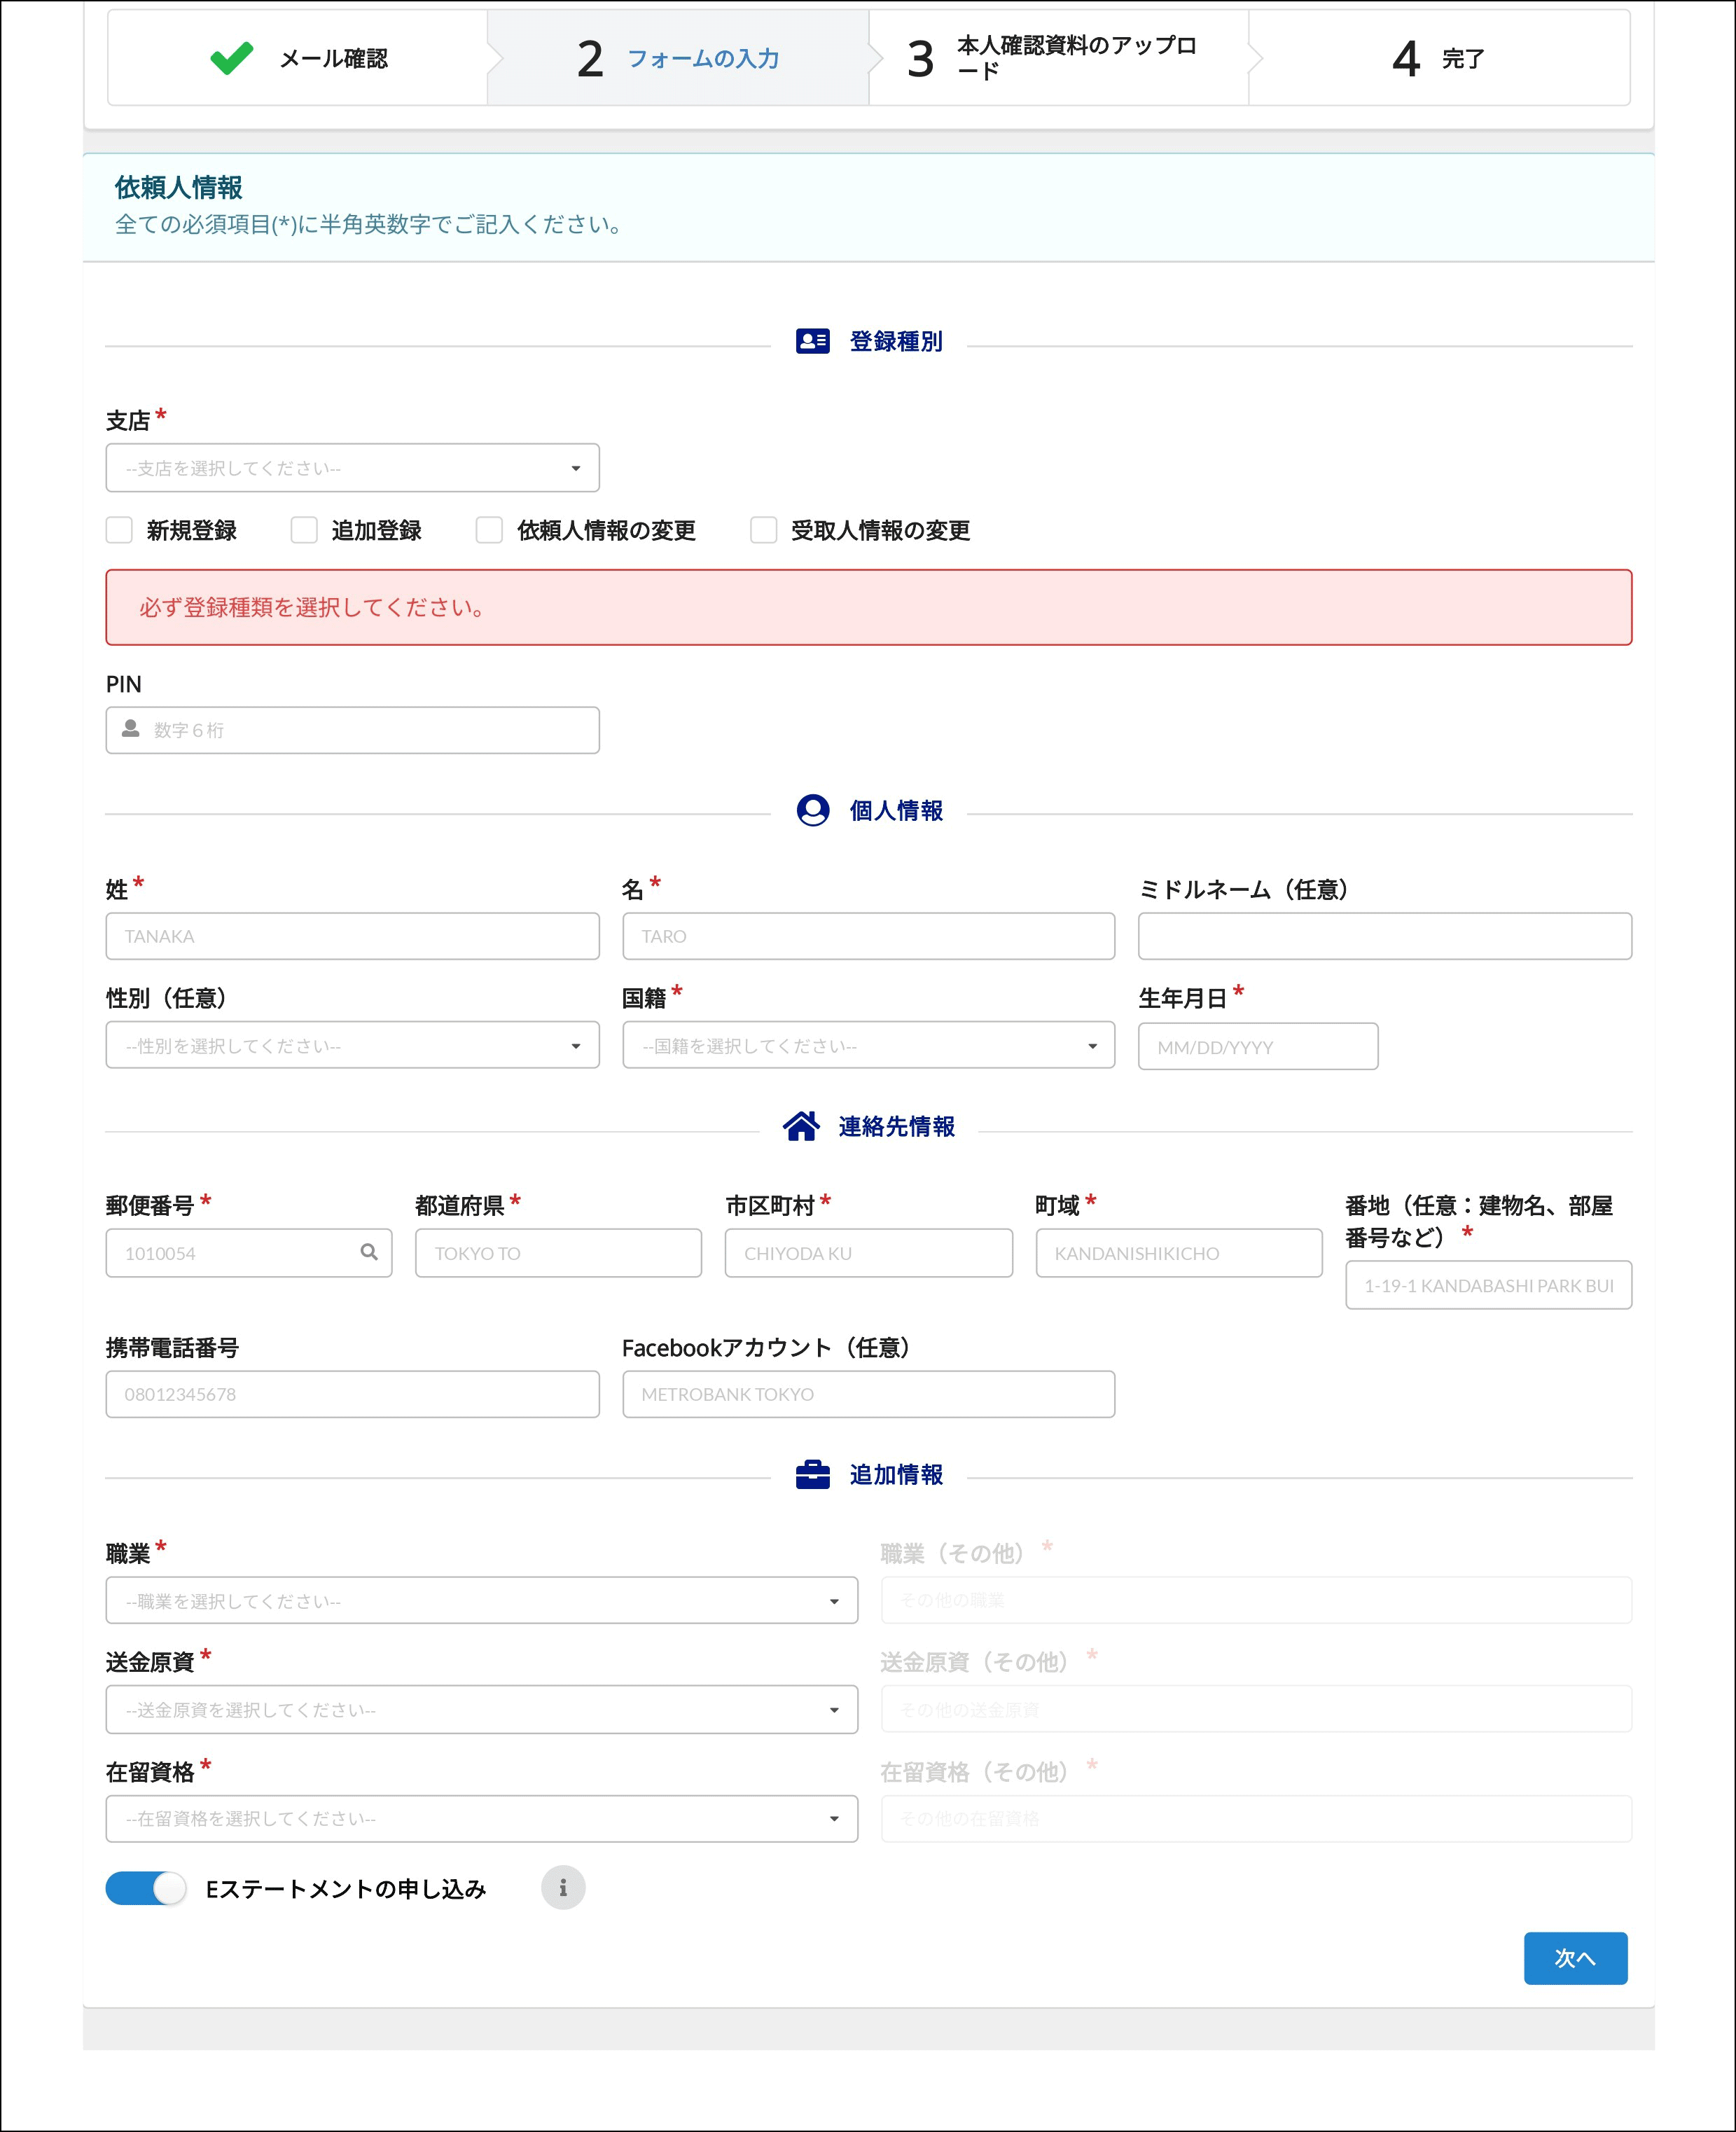Image resolution: width=1736 pixels, height=2132 pixels.
Task: Click the 登録種別 ID card icon
Action: pyautogui.click(x=812, y=340)
